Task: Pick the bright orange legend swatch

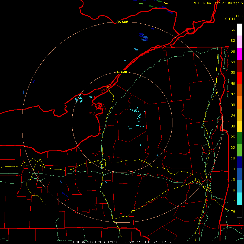Action: (x=239, y=102)
